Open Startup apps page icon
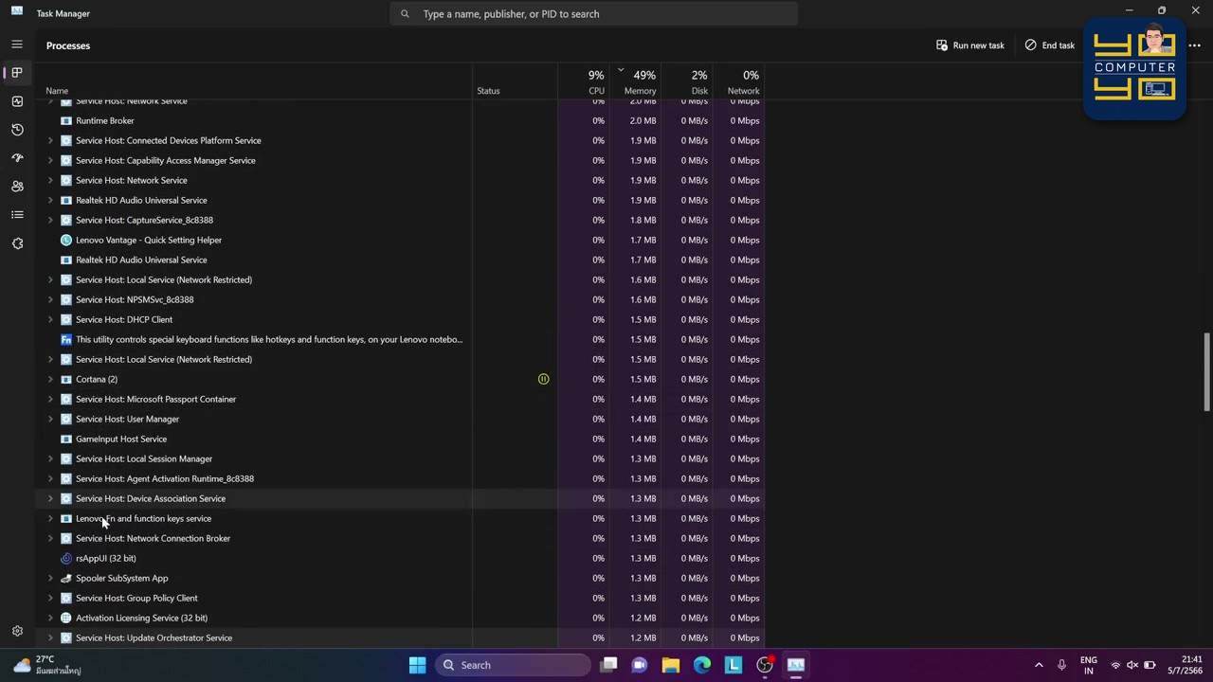 17,158
